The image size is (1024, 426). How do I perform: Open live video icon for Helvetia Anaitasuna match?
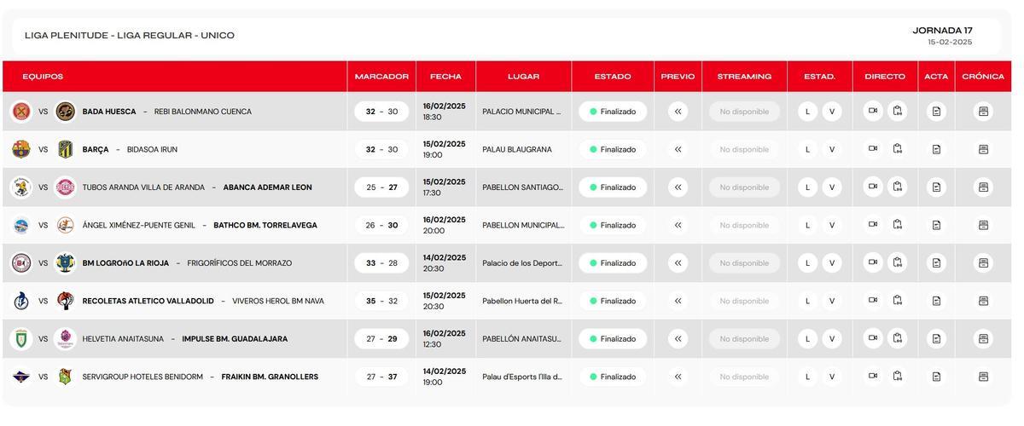tap(873, 338)
